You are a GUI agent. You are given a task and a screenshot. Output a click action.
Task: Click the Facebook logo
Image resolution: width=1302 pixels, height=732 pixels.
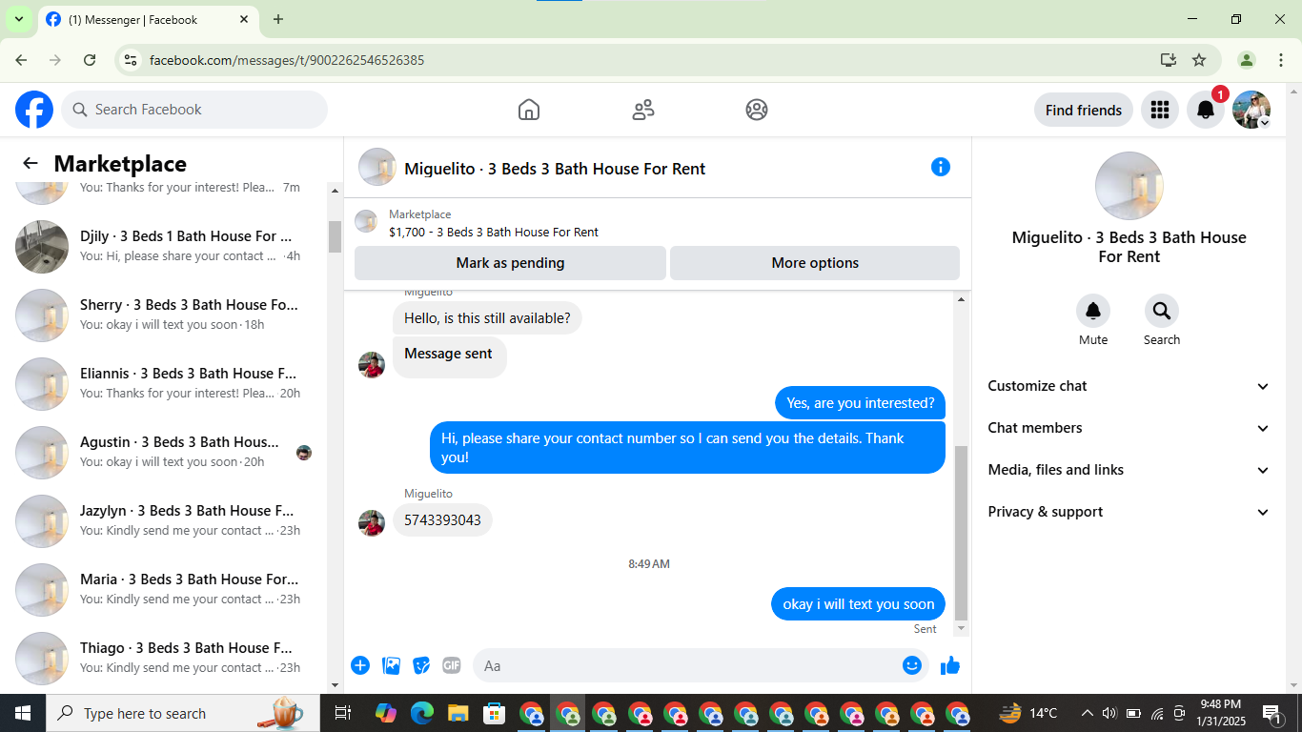click(x=34, y=110)
